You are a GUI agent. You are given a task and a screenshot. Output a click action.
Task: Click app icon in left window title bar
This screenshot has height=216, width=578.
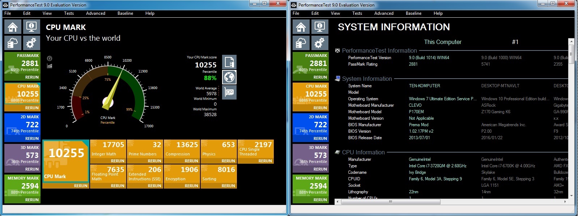[x=5, y=5]
